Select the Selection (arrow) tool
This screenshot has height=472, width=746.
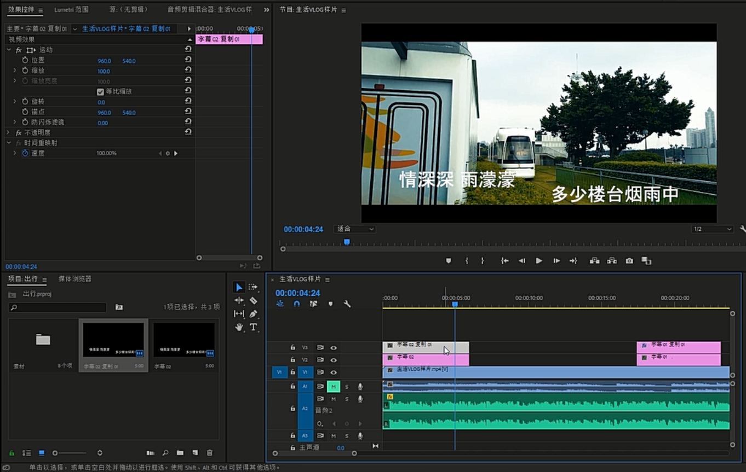coord(239,287)
